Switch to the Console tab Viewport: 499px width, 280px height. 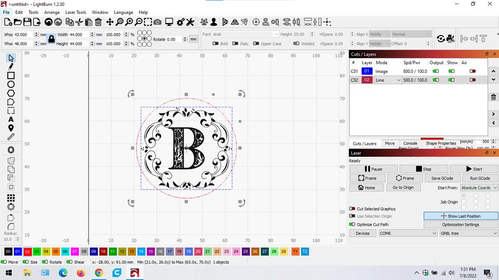[410, 143]
